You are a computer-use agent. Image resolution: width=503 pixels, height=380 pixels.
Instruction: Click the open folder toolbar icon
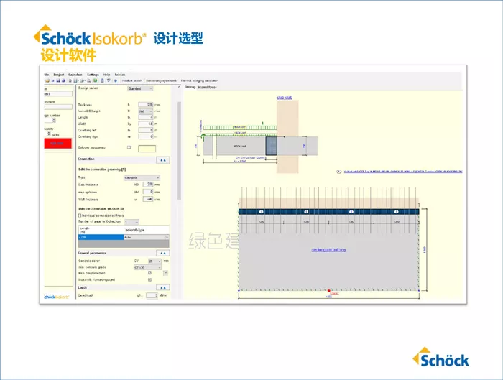pos(47,80)
